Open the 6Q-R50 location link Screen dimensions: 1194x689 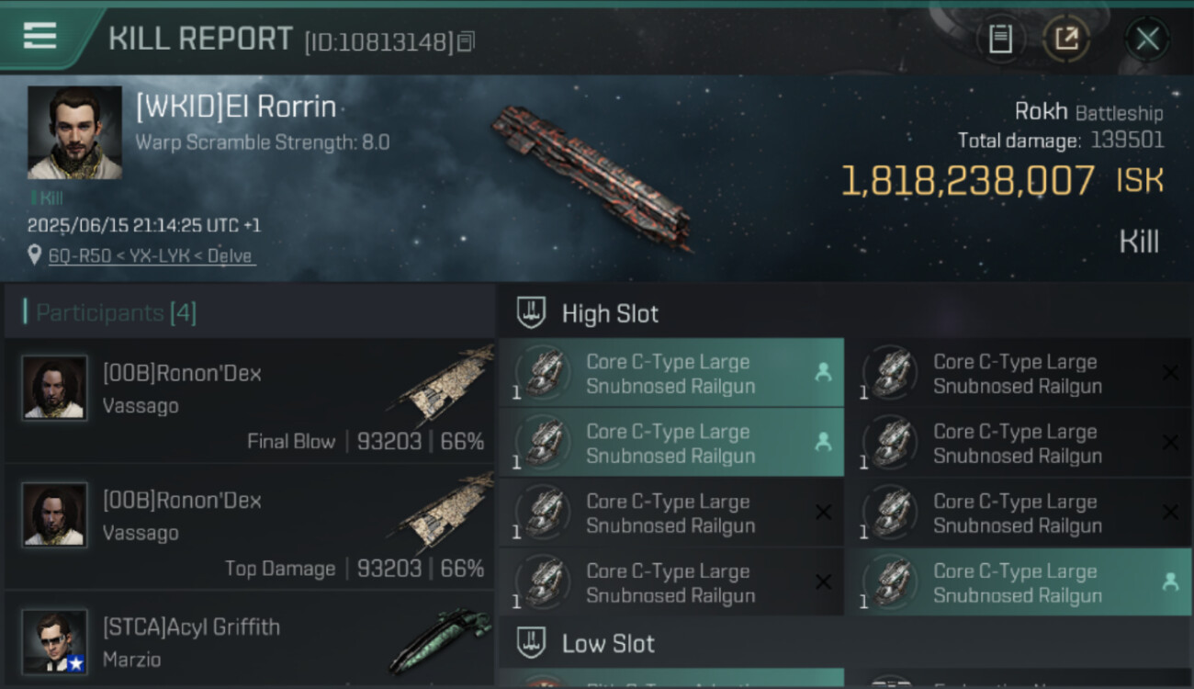click(x=151, y=256)
